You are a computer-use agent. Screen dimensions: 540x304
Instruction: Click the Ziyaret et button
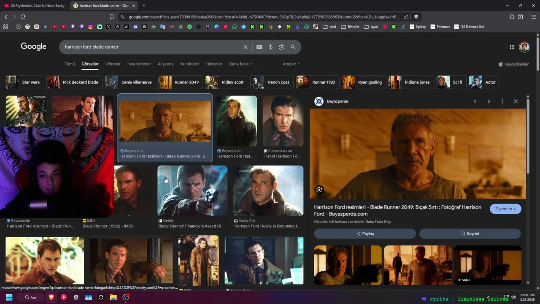(x=505, y=209)
